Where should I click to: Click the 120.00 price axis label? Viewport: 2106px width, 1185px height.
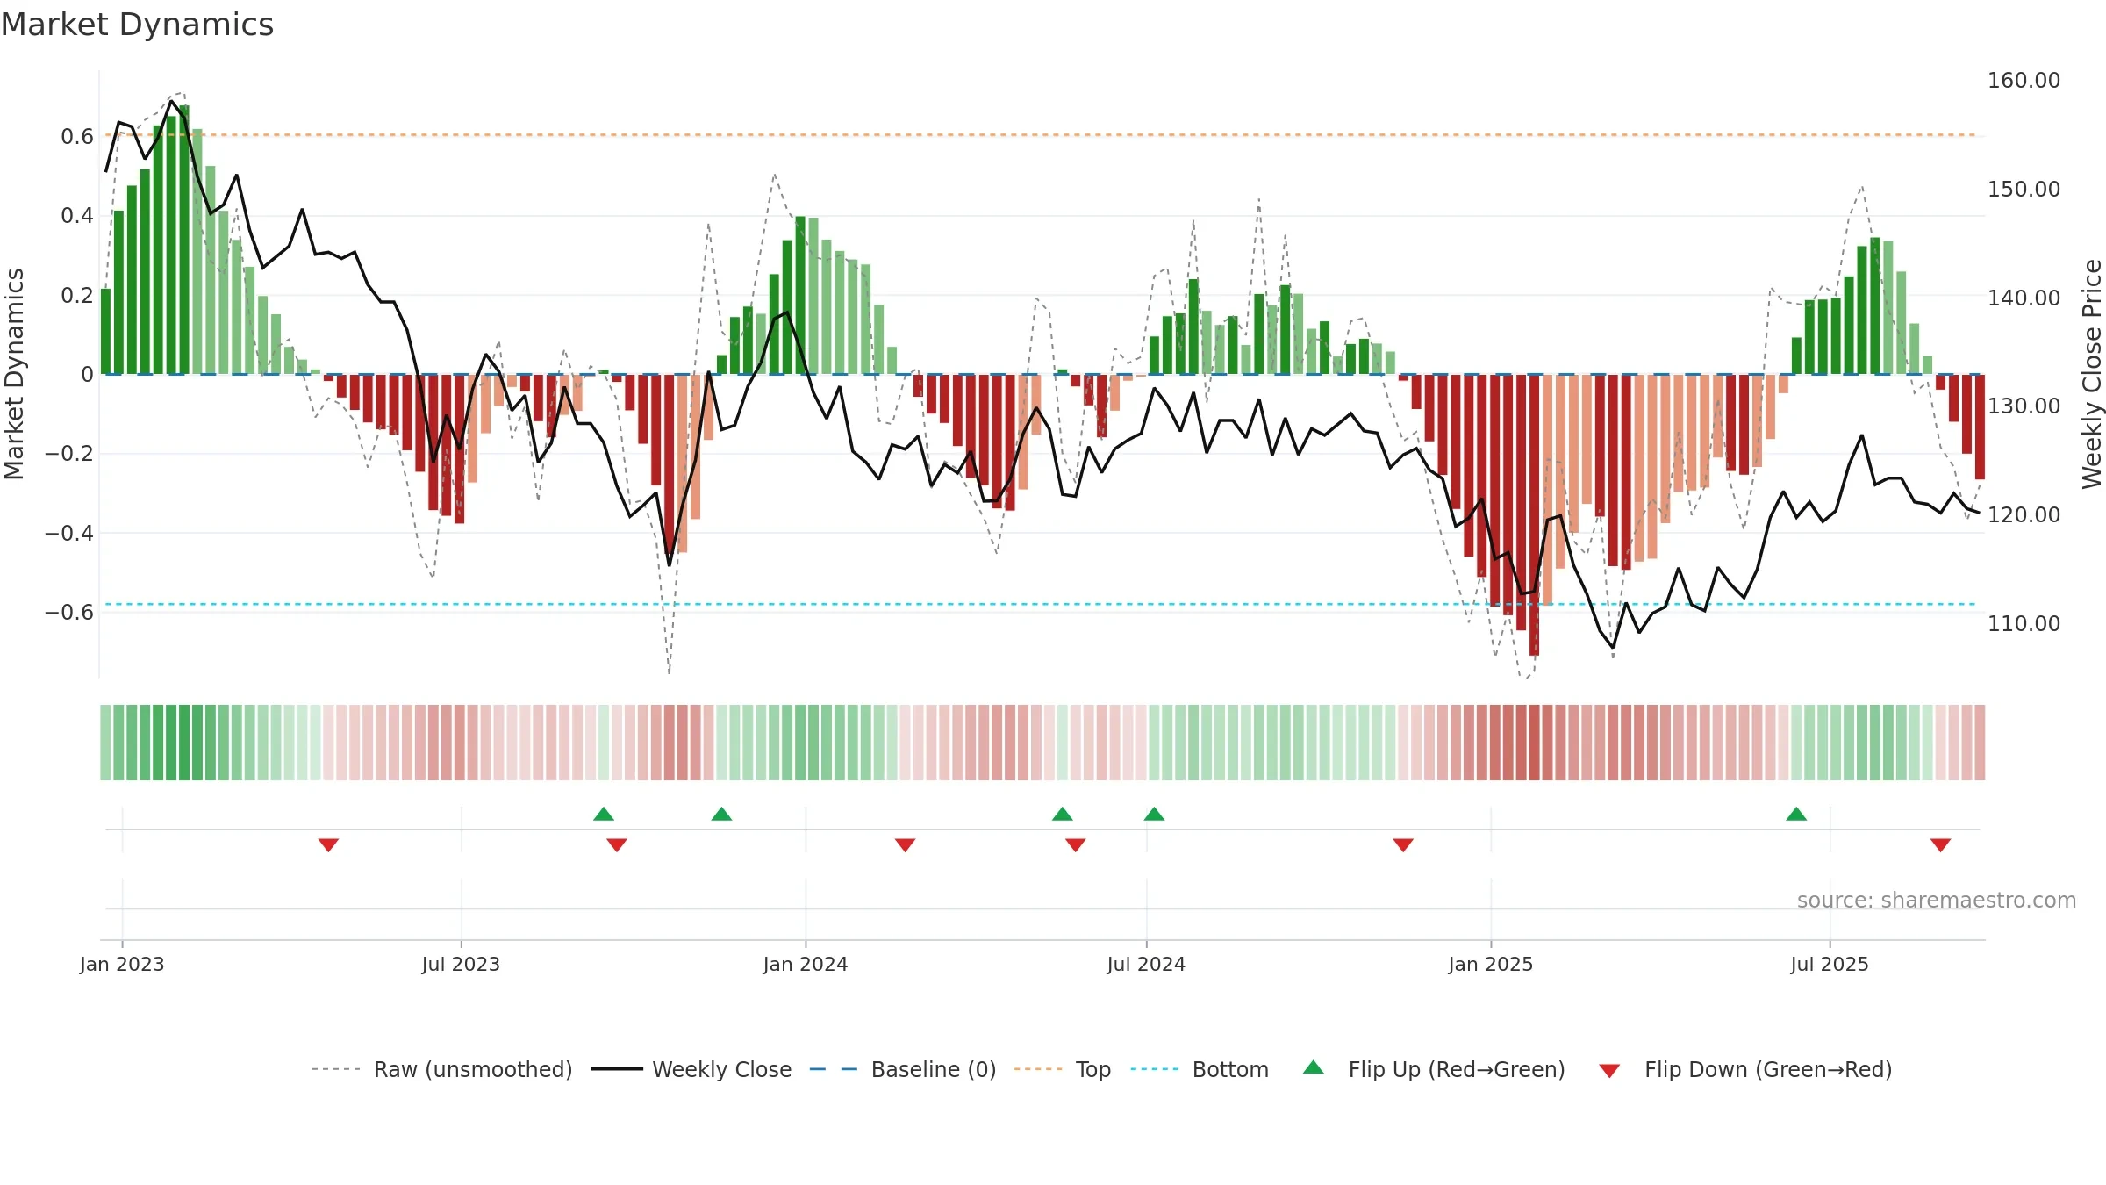tap(2024, 514)
